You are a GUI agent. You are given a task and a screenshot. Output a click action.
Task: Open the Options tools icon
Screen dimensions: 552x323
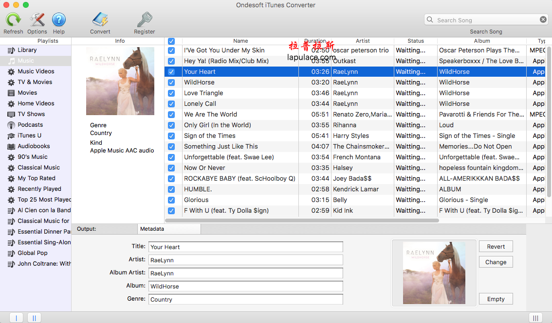click(x=37, y=19)
